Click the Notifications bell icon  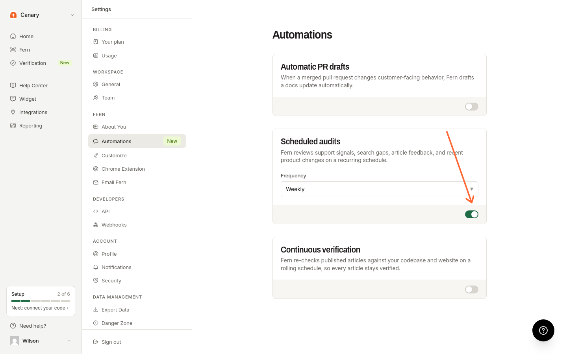[96, 267]
